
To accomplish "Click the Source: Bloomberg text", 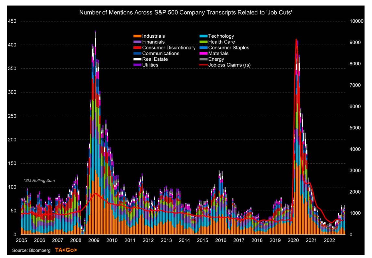I will pyautogui.click(x=31, y=251).
